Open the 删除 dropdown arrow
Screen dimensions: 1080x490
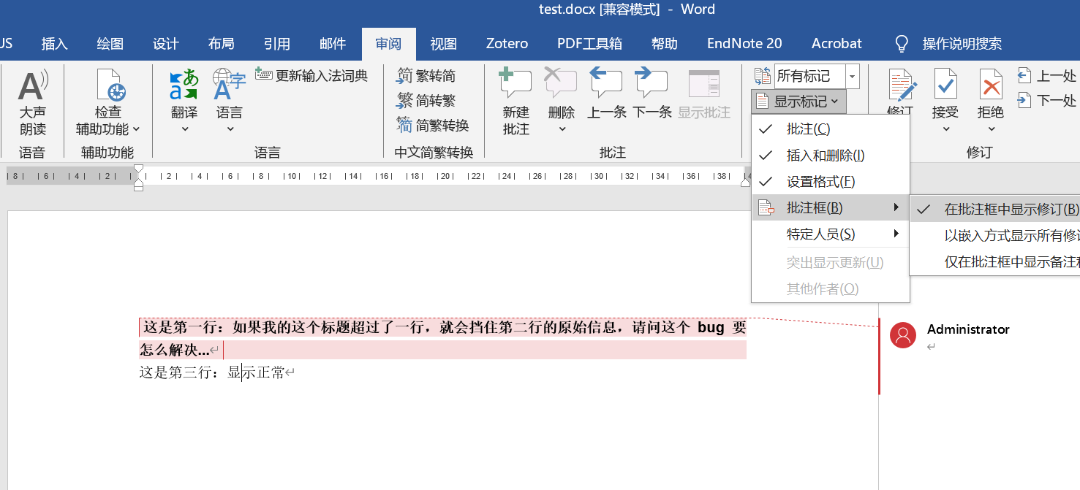click(x=562, y=129)
